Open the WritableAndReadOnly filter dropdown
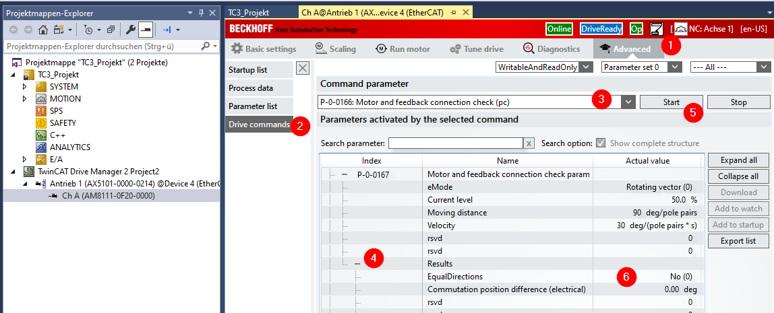Screen dimensions: 774x313 tap(586, 67)
